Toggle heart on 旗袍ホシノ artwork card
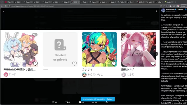 pos(153,64)
